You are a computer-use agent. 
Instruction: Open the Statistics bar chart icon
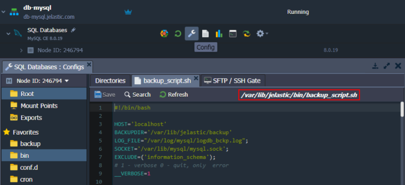coord(219,34)
